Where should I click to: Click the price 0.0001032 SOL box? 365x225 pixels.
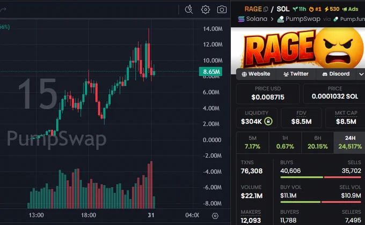click(x=334, y=93)
